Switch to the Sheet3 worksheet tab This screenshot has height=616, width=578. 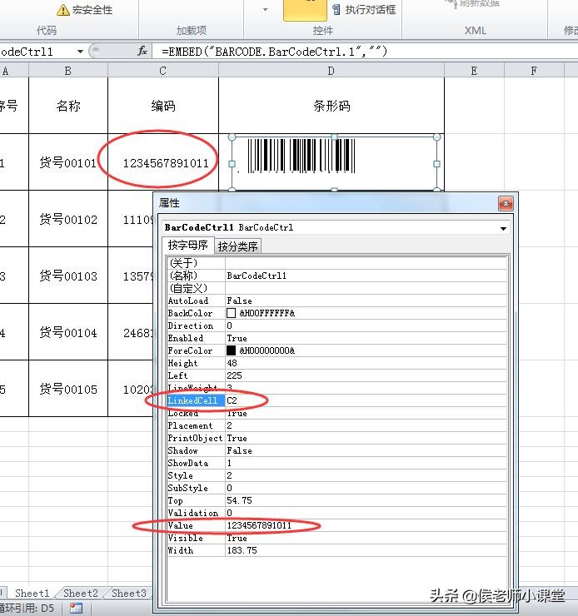coord(129,593)
